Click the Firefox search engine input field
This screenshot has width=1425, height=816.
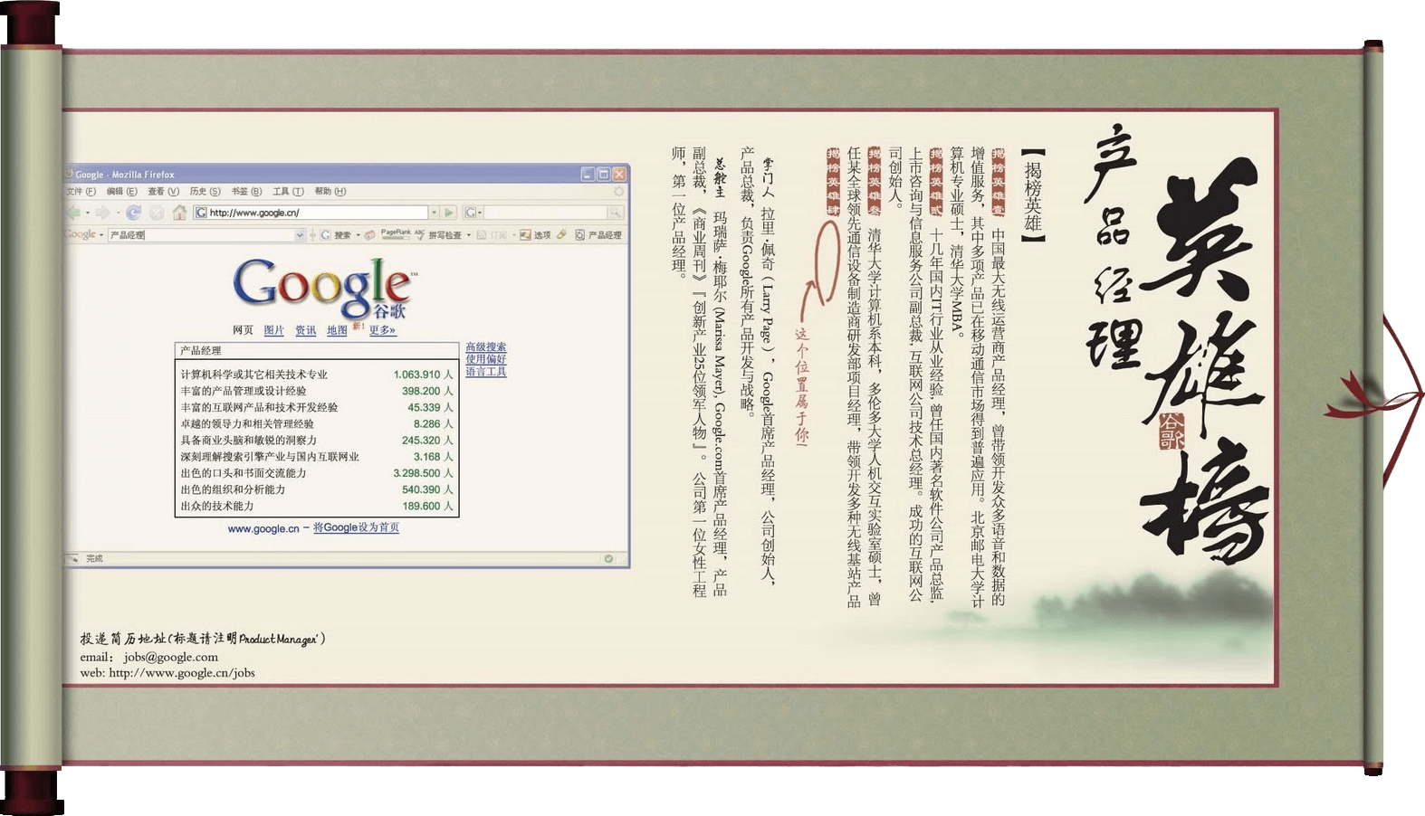click(547, 213)
